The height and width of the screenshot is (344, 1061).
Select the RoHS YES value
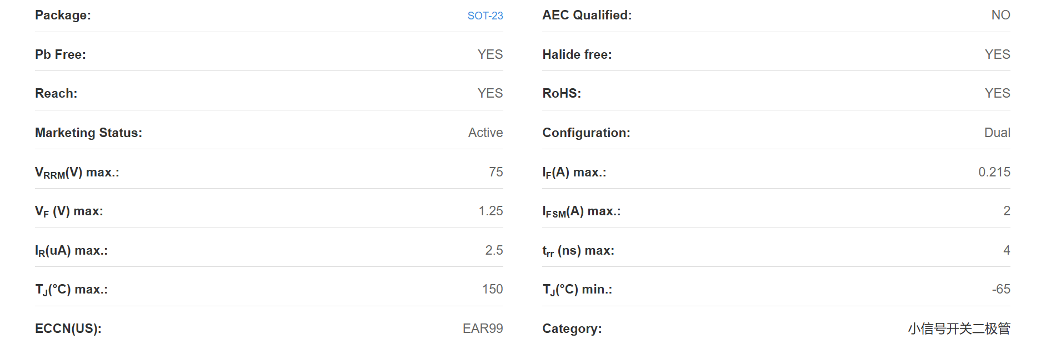pos(998,93)
